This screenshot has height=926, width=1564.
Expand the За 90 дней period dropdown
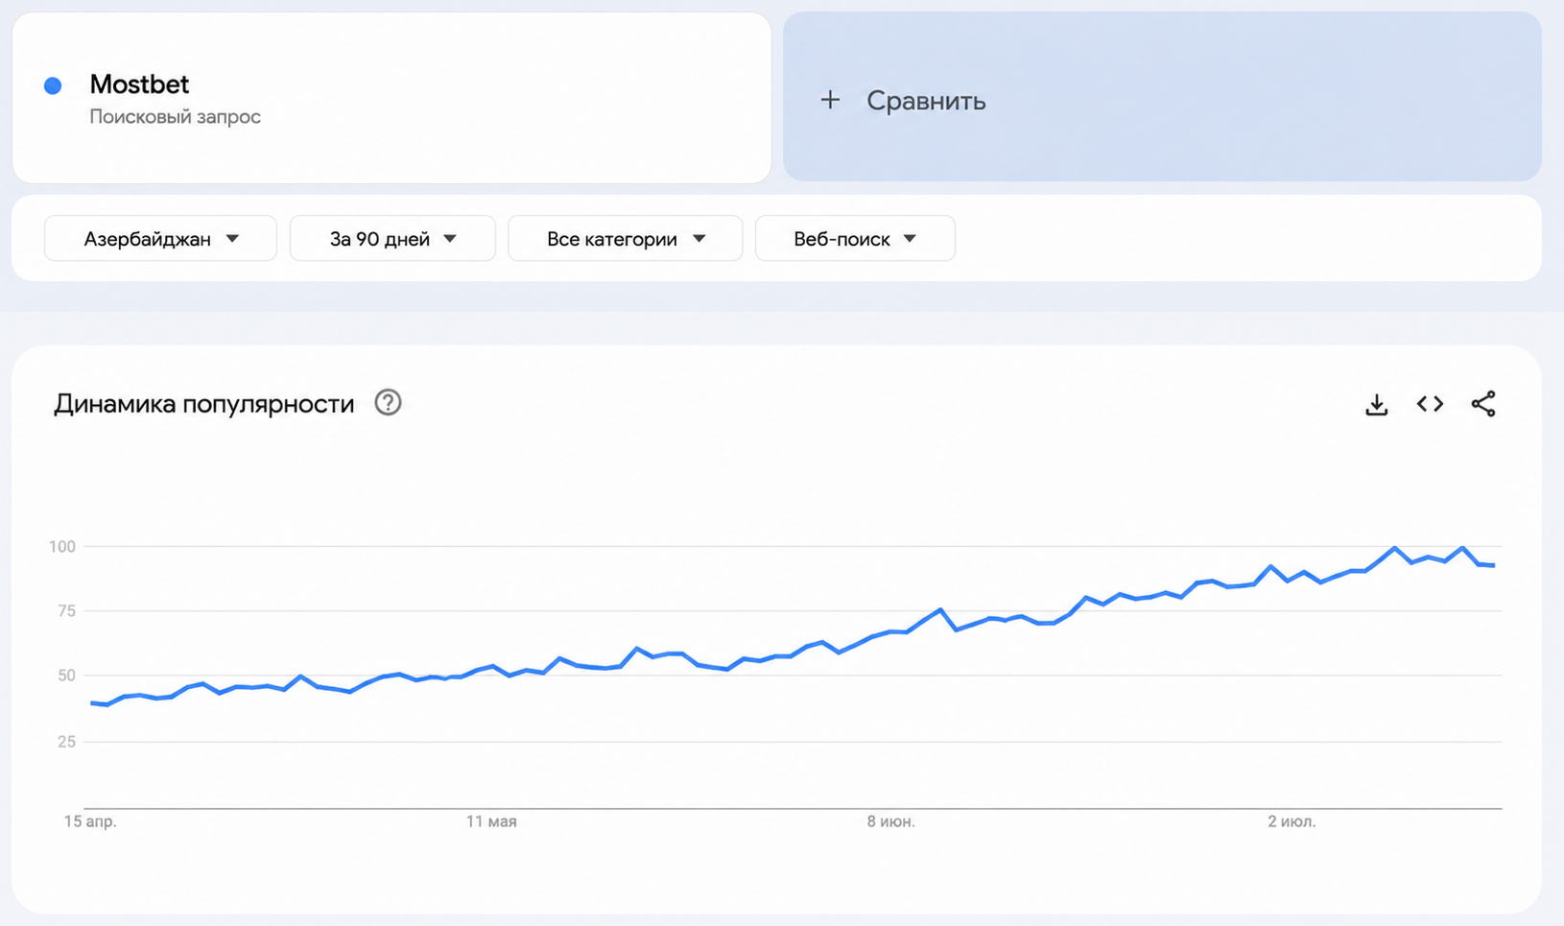(392, 238)
